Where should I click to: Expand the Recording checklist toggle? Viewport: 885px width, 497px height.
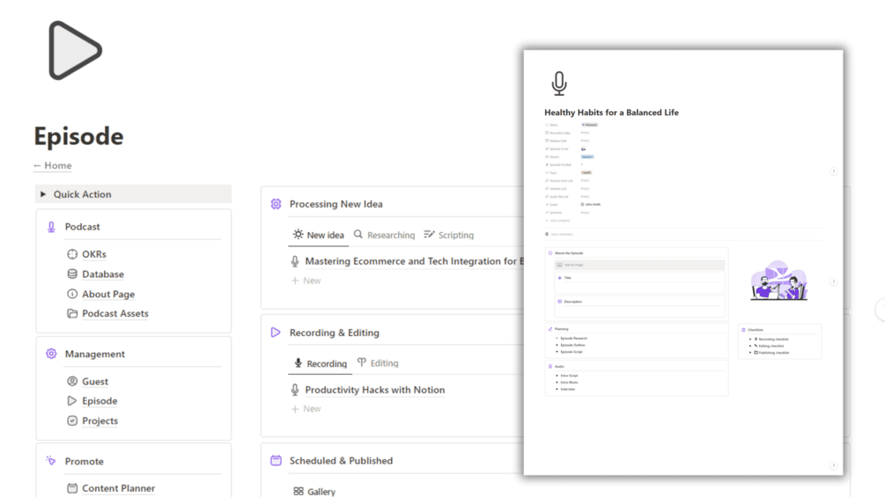[750, 340]
